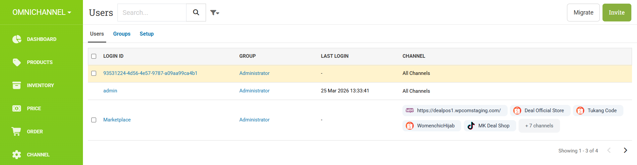Focus the Users search field
637x165 pixels.
(x=152, y=13)
